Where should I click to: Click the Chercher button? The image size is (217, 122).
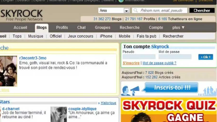click(x=202, y=11)
